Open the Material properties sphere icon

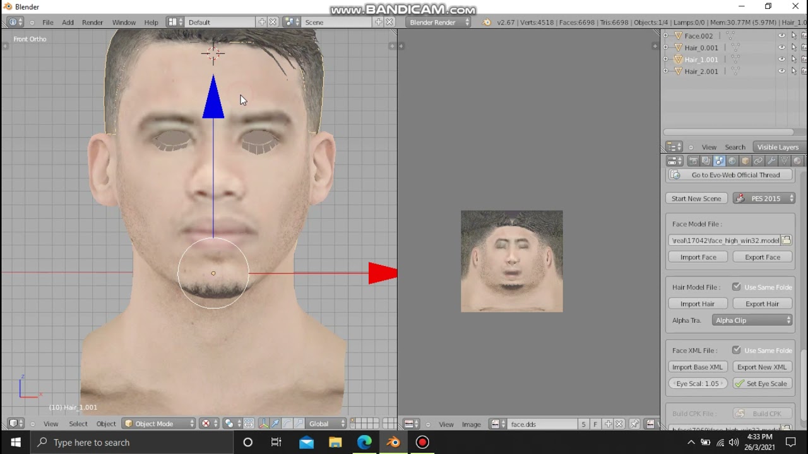(797, 161)
